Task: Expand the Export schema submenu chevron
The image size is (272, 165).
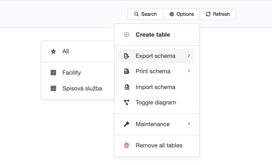Action: pyautogui.click(x=189, y=56)
